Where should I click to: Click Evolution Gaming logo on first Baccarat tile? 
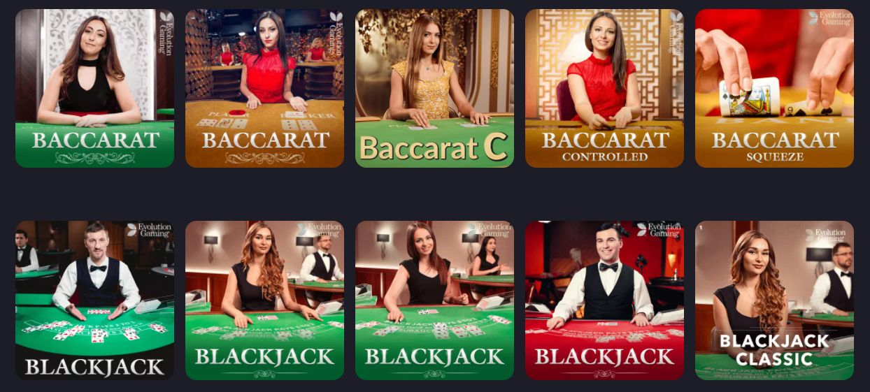coord(166,32)
